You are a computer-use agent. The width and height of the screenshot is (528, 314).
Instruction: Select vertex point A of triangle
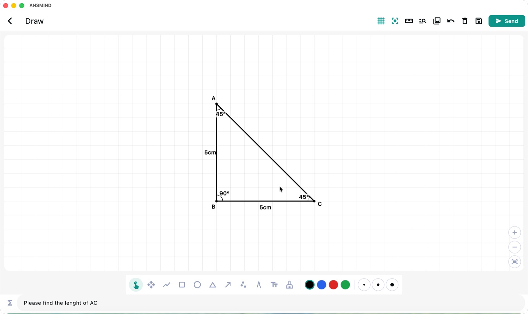point(216,104)
